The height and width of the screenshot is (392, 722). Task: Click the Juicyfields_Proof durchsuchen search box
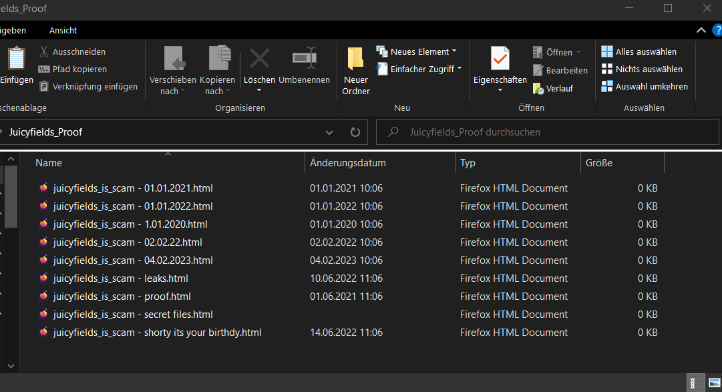548,132
